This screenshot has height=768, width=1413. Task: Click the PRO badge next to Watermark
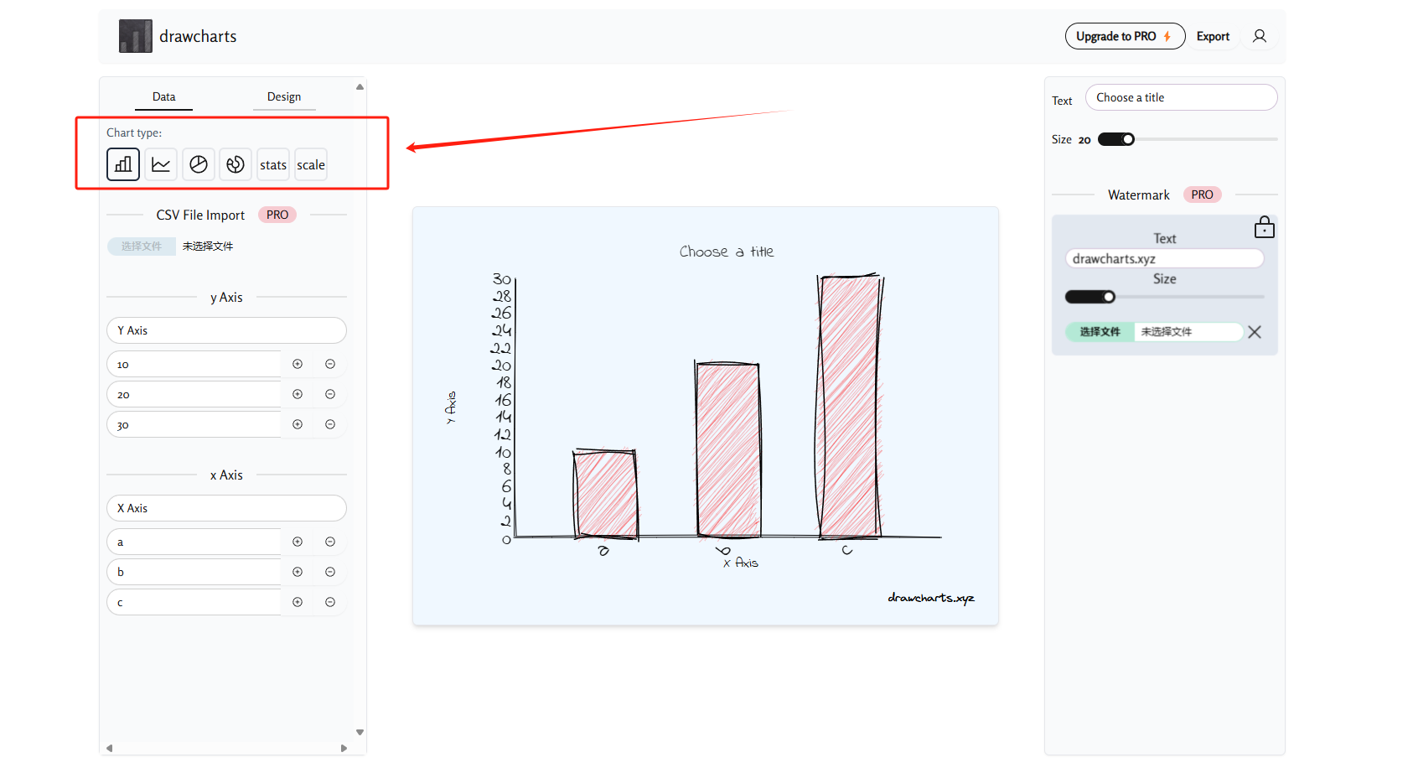(1202, 195)
